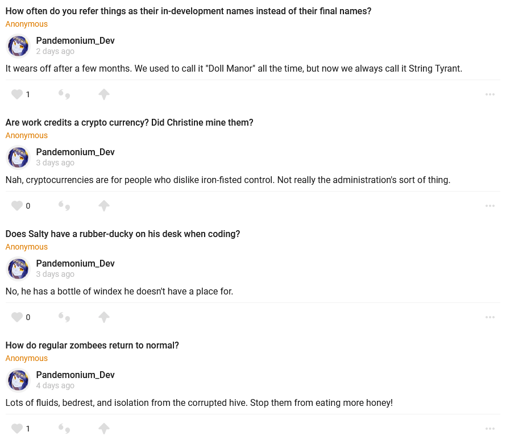Open the in-development names question
The height and width of the screenshot is (440, 506).
point(188,11)
